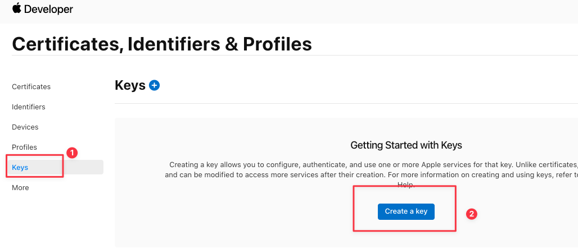Click the description line starting "and can be modified"
The width and height of the screenshot is (578, 249).
click(371, 175)
